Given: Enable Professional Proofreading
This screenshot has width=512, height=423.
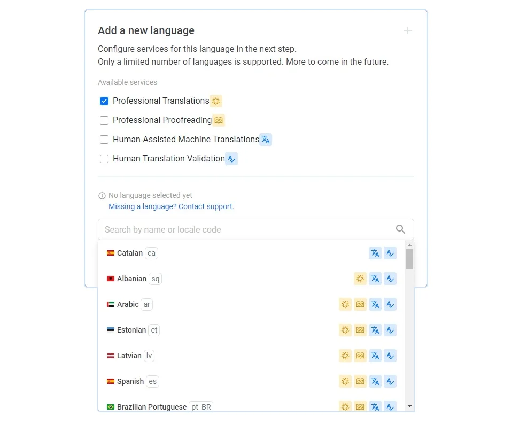Looking at the screenshot, I should 104,120.
